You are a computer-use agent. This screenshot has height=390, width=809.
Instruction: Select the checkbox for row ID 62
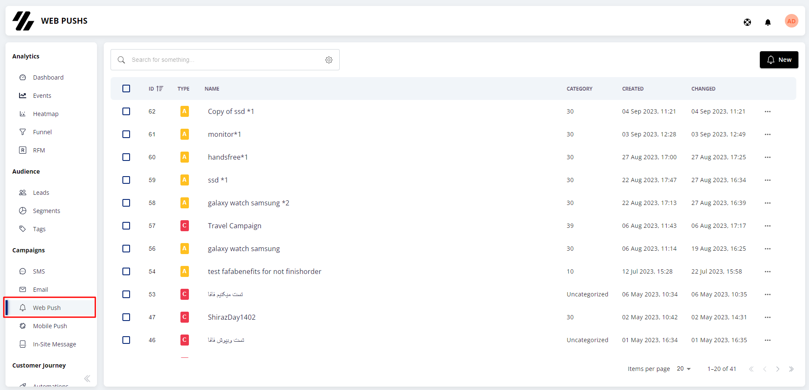(x=126, y=111)
